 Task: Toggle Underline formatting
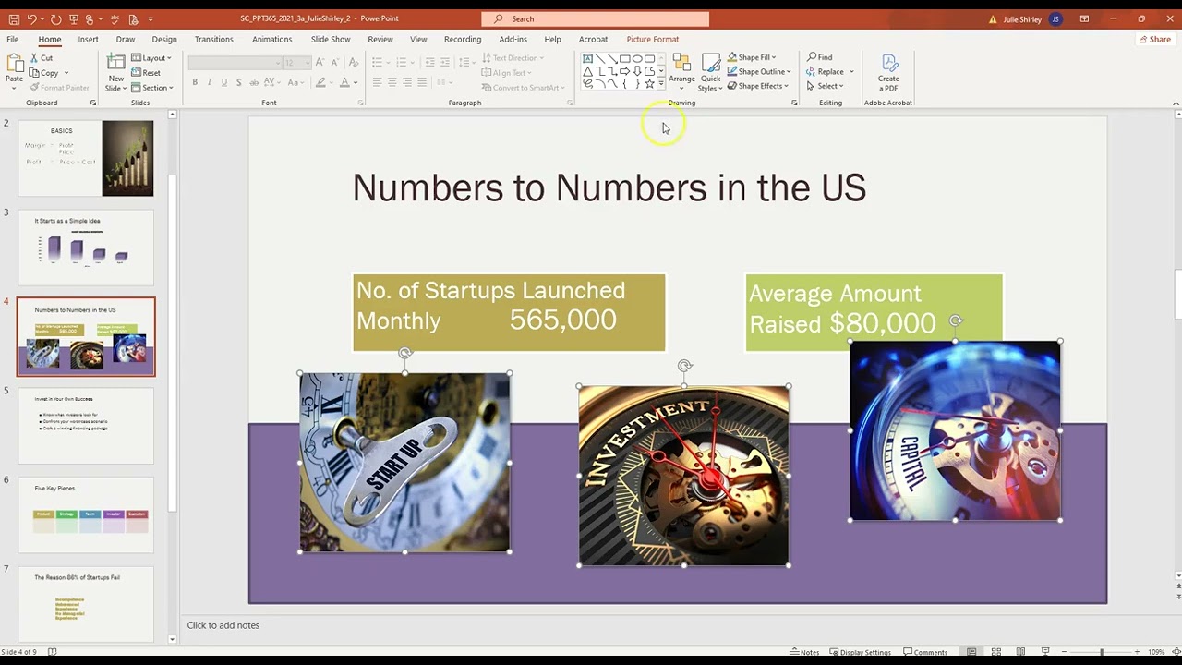click(224, 82)
